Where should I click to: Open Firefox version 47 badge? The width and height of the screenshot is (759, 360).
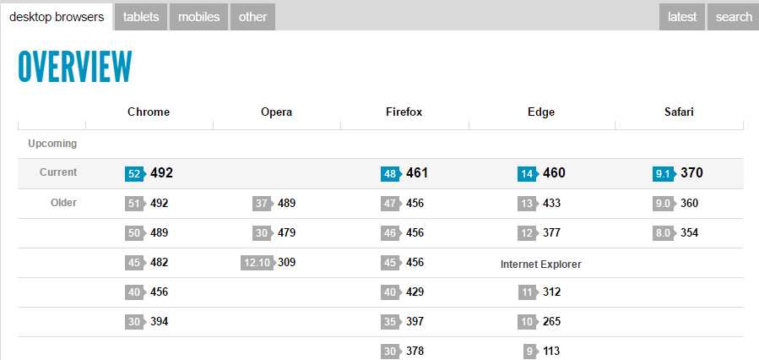tap(391, 204)
